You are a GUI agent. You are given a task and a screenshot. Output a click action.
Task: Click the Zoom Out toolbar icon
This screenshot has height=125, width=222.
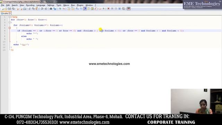coord(64,9)
